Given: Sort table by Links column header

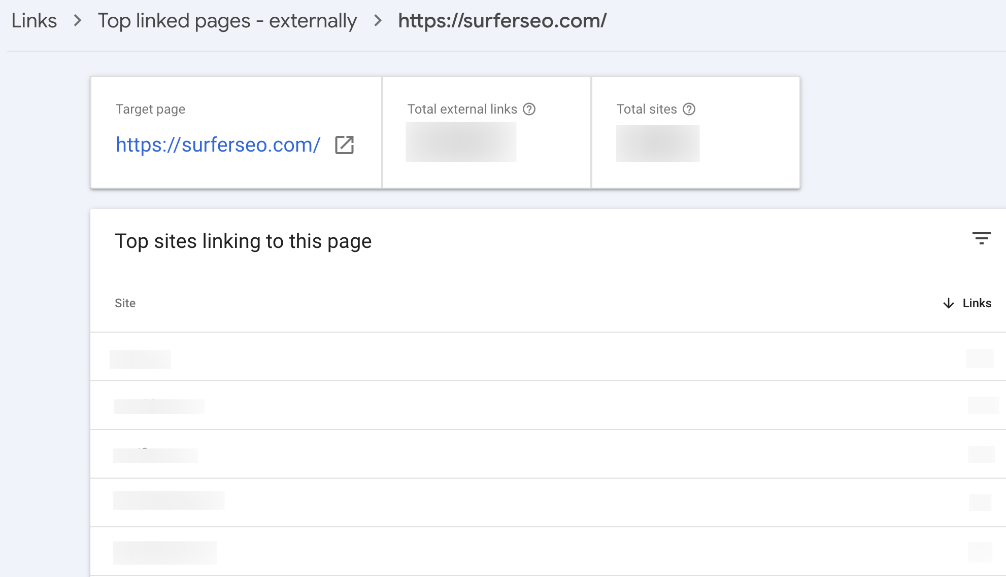Looking at the screenshot, I should tap(977, 303).
